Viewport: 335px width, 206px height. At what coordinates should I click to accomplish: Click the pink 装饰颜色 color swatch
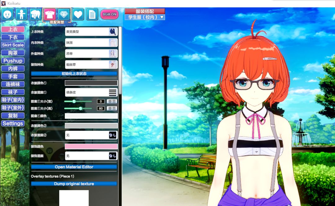tap(91, 146)
